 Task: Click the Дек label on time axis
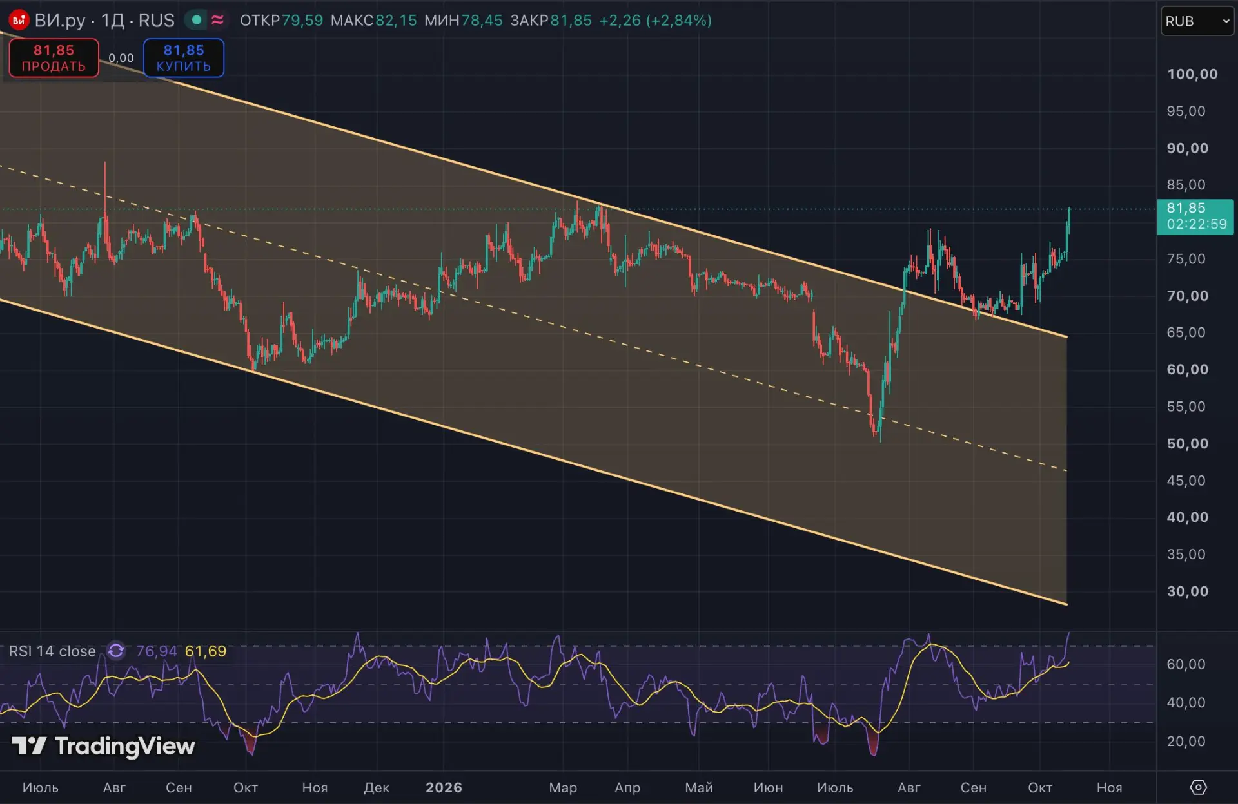pos(377,787)
